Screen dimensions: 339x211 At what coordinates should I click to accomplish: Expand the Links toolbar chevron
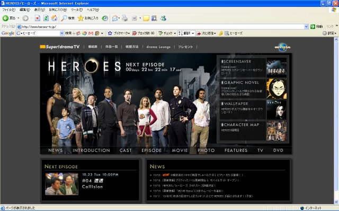pyautogui.click(x=337, y=26)
